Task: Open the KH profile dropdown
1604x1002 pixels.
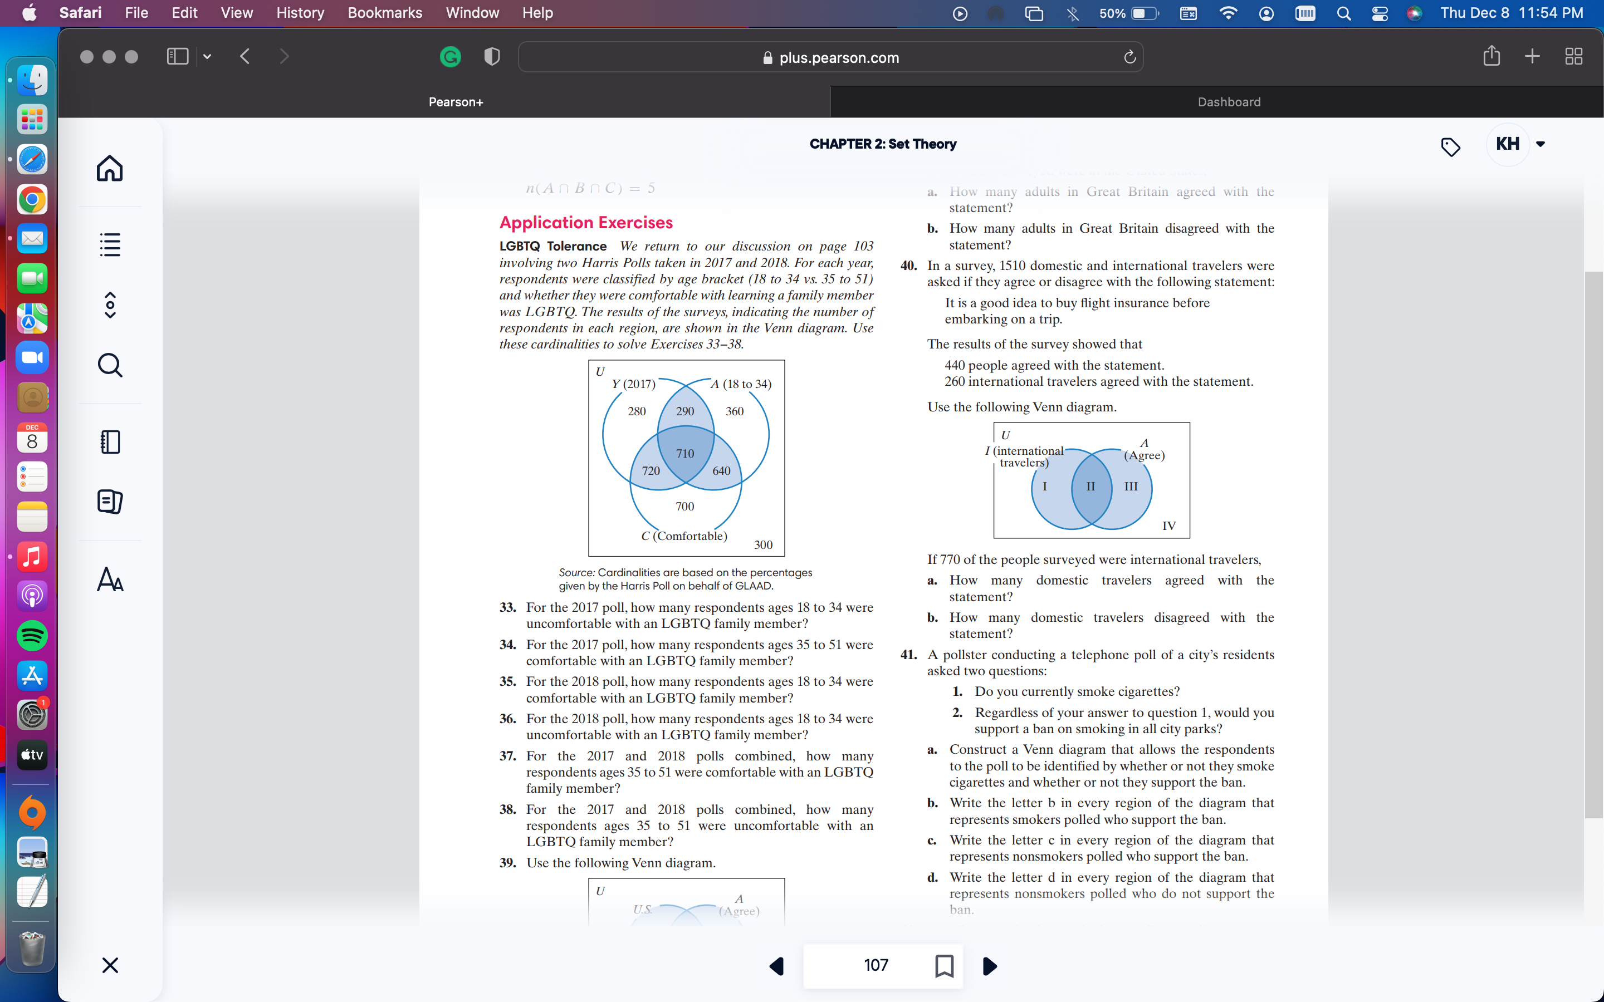Action: tap(1518, 144)
